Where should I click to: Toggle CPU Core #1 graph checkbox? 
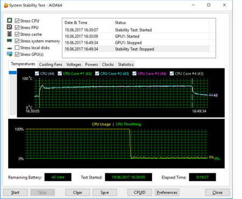coord(60,73)
